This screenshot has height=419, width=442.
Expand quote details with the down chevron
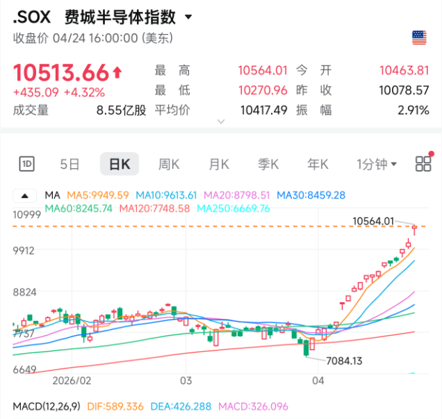pos(221,122)
